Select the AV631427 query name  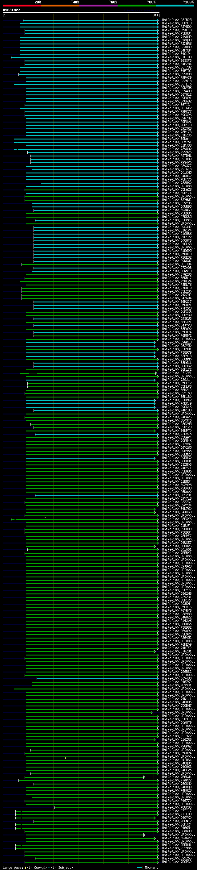coord(11,10)
